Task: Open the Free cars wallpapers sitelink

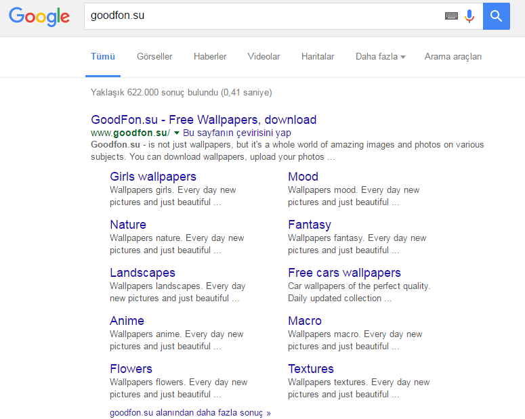Action: tap(344, 273)
